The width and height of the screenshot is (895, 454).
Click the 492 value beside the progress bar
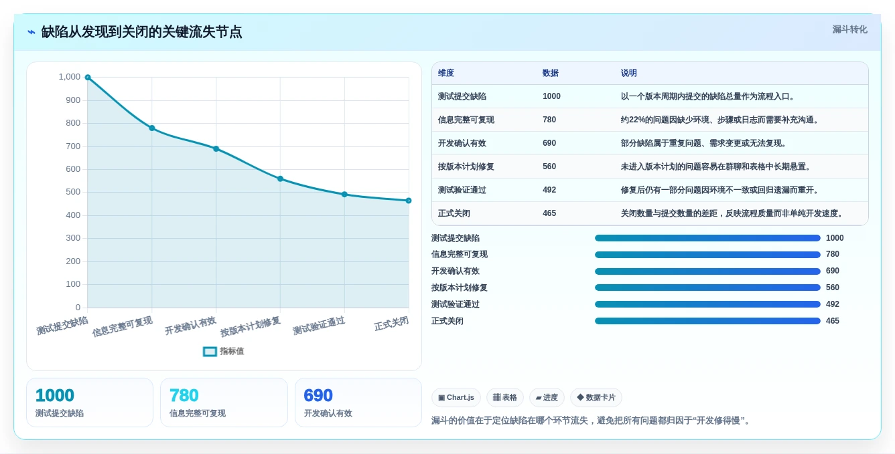(833, 304)
